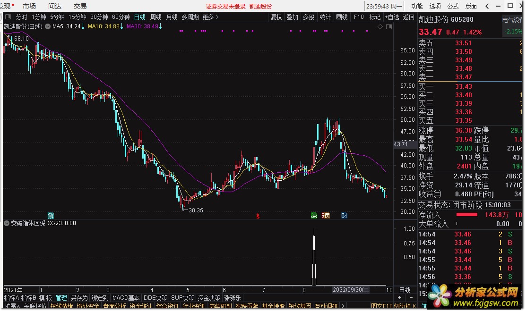Open the 功能 menu
Screen dimensions: 526x311
tap(417, 6)
